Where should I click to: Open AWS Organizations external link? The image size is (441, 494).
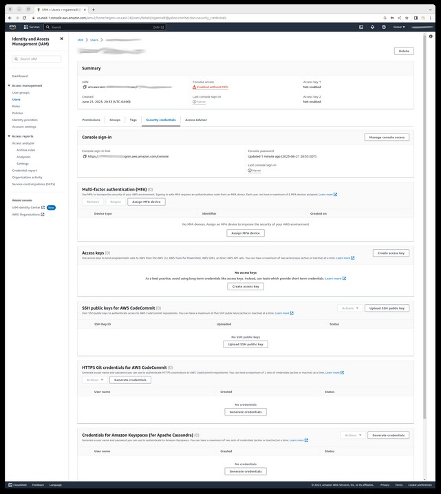(28, 215)
